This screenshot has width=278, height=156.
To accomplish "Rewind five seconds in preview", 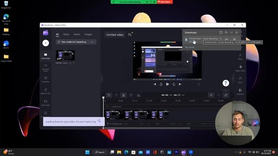I will point(161,84).
